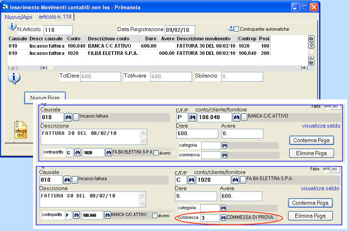Viewport: 349px width, 231px height.
Task: Open ellipsis button beside FA.BA ELETTRA S.P.A.
Action: click(243, 180)
